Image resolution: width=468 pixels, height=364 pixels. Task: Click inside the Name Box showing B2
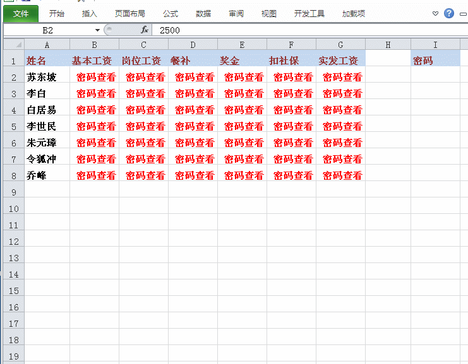point(48,30)
